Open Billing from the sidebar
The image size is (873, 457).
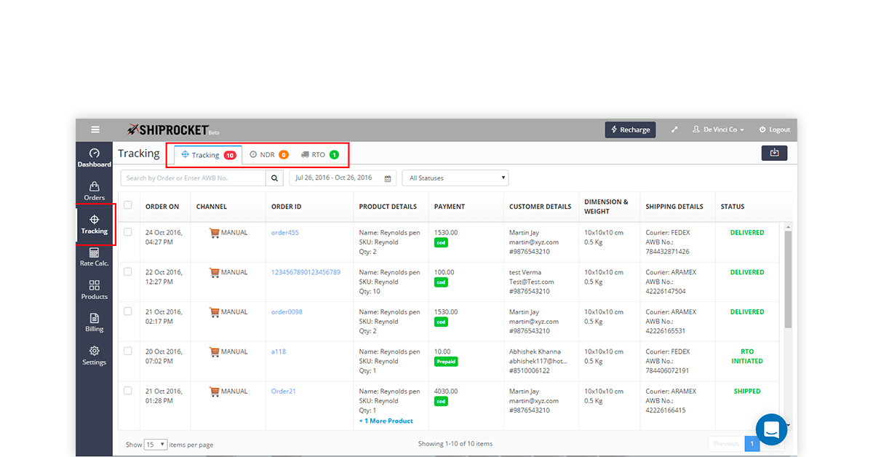point(94,322)
